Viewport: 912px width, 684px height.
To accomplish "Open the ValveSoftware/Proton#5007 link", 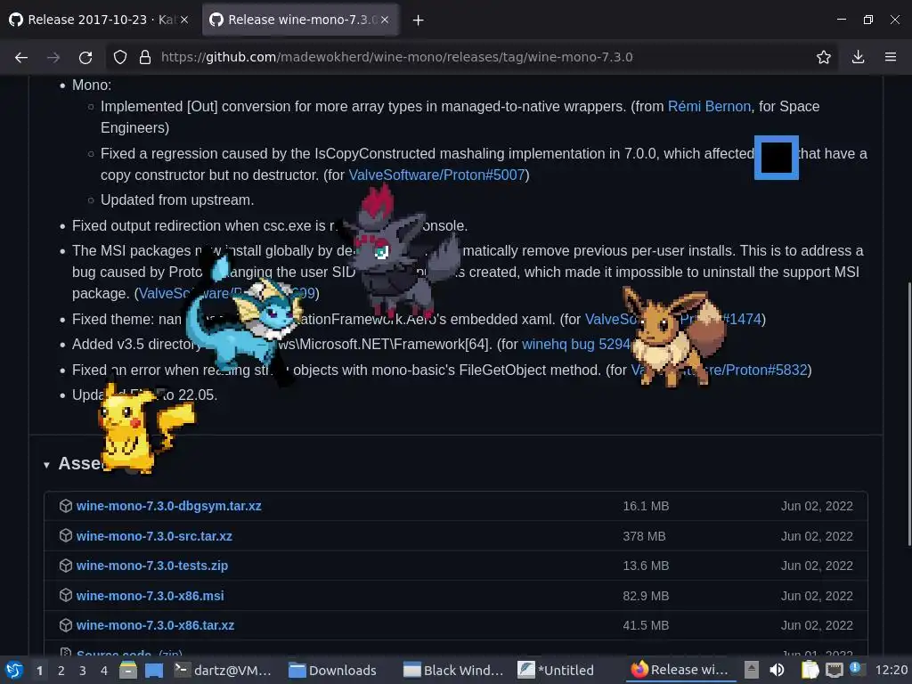I will (x=436, y=175).
